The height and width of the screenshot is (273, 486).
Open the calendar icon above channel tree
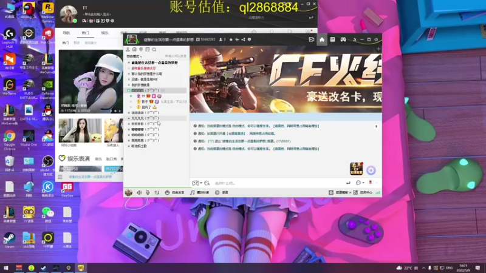(x=148, y=50)
